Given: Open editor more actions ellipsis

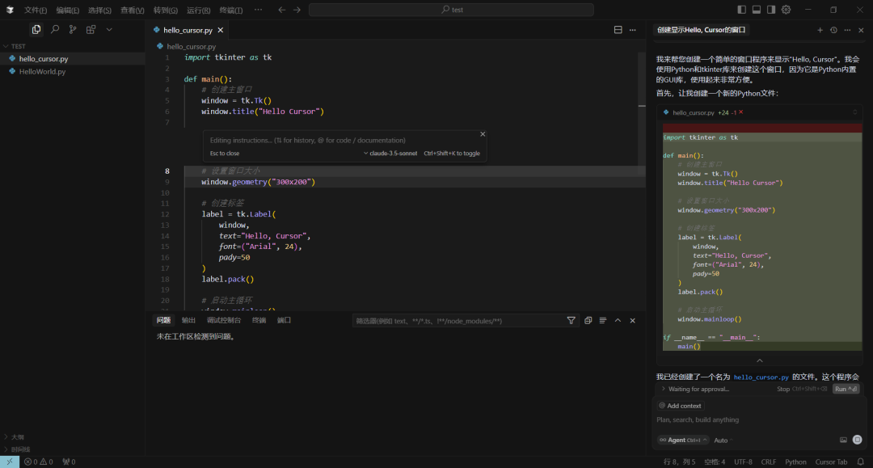Looking at the screenshot, I should click(632, 30).
